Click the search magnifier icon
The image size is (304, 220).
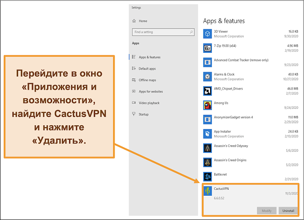click(191, 32)
